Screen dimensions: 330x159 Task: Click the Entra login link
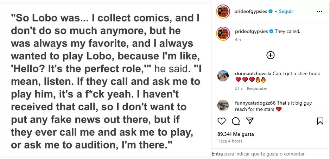pyautogui.click(x=217, y=154)
